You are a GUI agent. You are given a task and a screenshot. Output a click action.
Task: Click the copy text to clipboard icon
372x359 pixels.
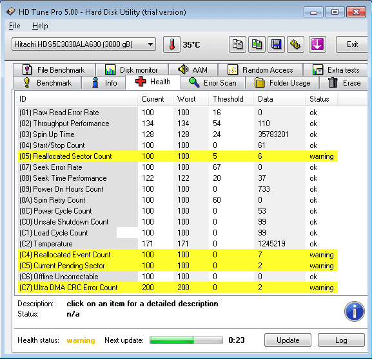point(237,44)
